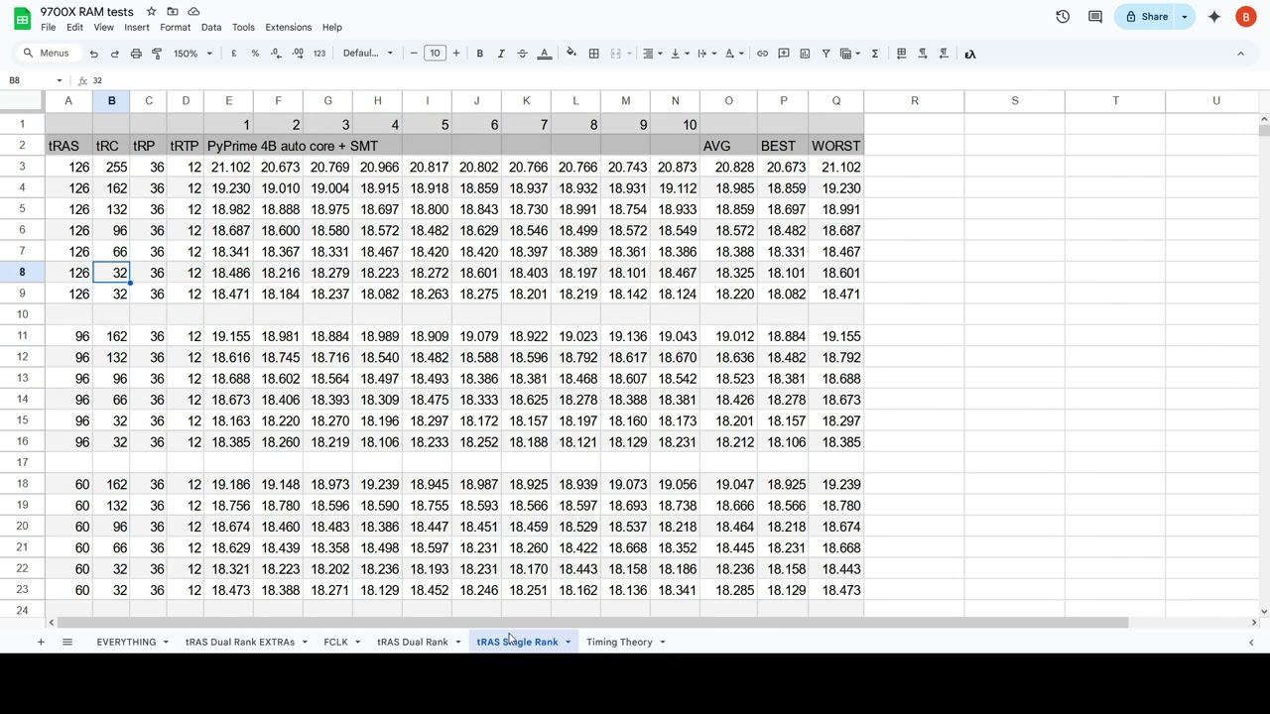This screenshot has height=714, width=1270.
Task: Click the Share button
Action: tap(1145, 17)
